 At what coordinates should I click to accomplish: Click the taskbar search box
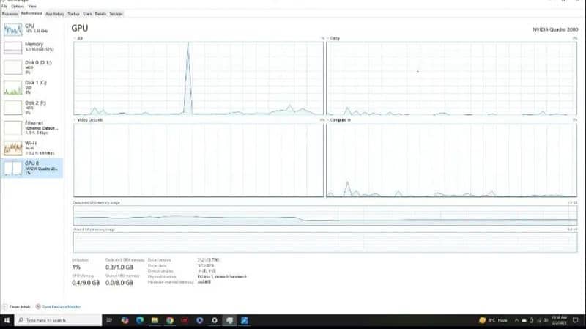tap(59, 320)
